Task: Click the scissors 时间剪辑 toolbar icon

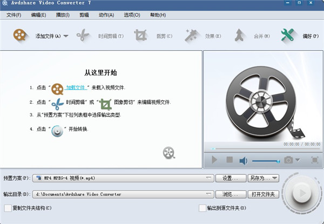Action: tap(83, 35)
